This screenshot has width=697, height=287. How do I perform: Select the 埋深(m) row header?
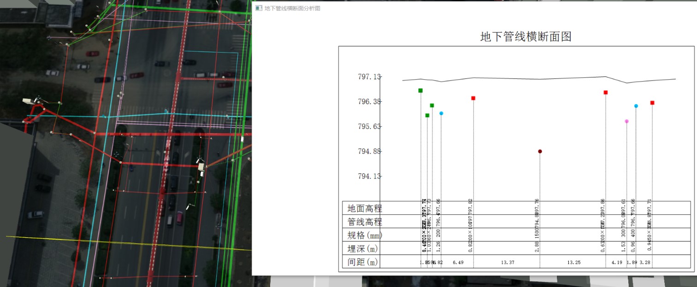pos(363,249)
